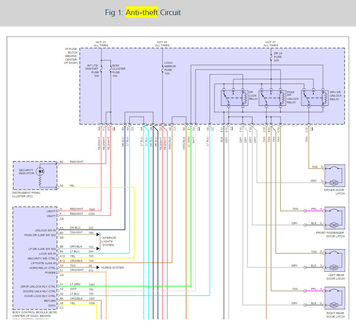Click the I/P FUSE BLOCK label

click(71, 56)
